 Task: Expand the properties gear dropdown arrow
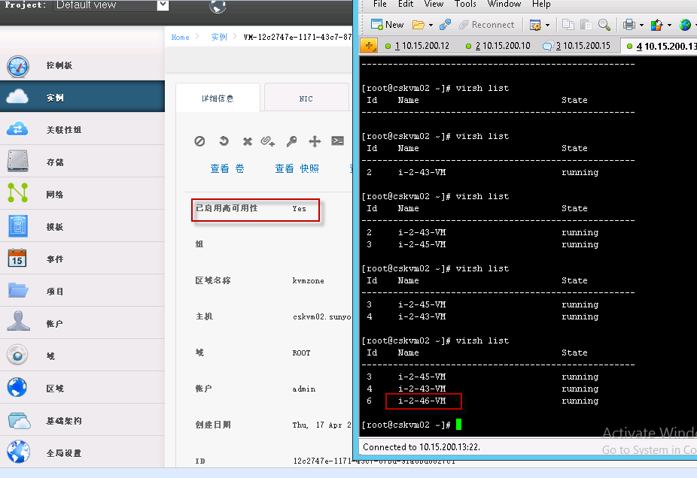(547, 26)
